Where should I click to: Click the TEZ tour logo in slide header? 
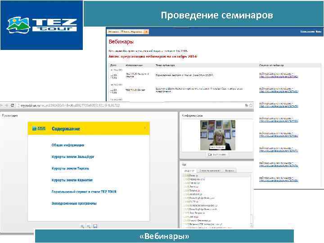(x=41, y=25)
